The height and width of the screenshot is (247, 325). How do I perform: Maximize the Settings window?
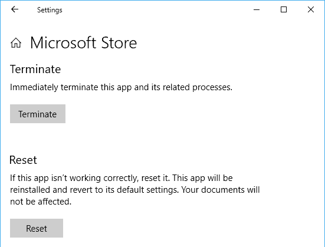point(284,9)
